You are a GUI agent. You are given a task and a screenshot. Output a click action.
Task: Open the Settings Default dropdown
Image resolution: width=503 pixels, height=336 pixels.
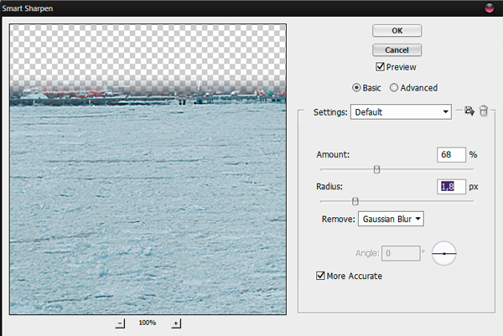pos(401,112)
